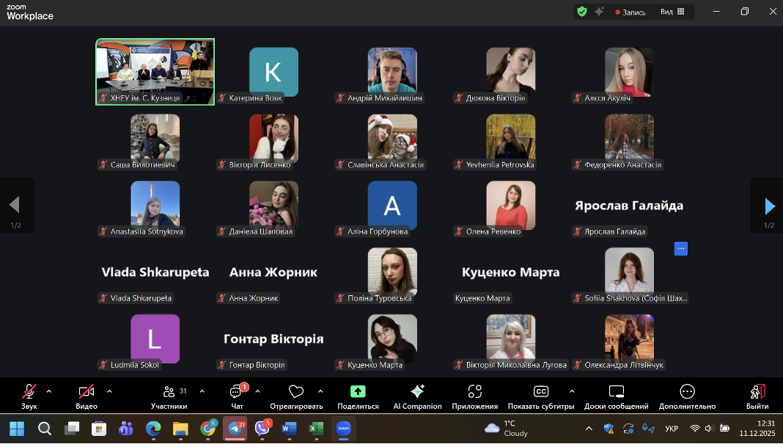The width and height of the screenshot is (783, 444).
Task: Expand the caret next to Участники
Action: point(202,391)
